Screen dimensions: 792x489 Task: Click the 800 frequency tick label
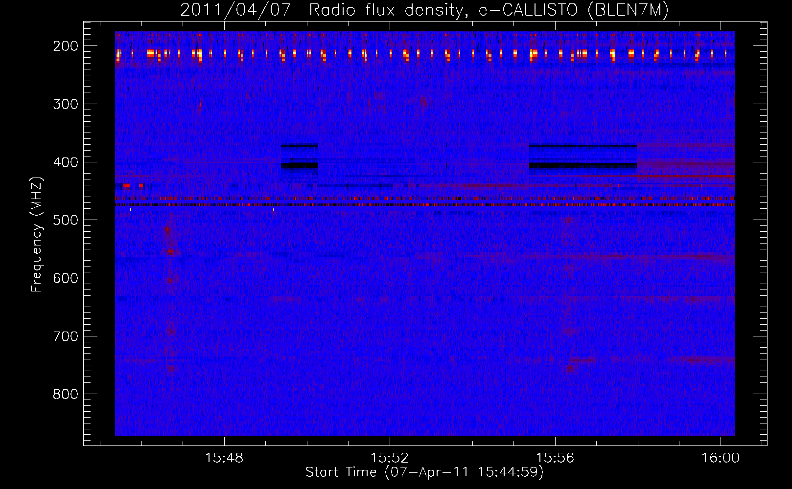[65, 394]
